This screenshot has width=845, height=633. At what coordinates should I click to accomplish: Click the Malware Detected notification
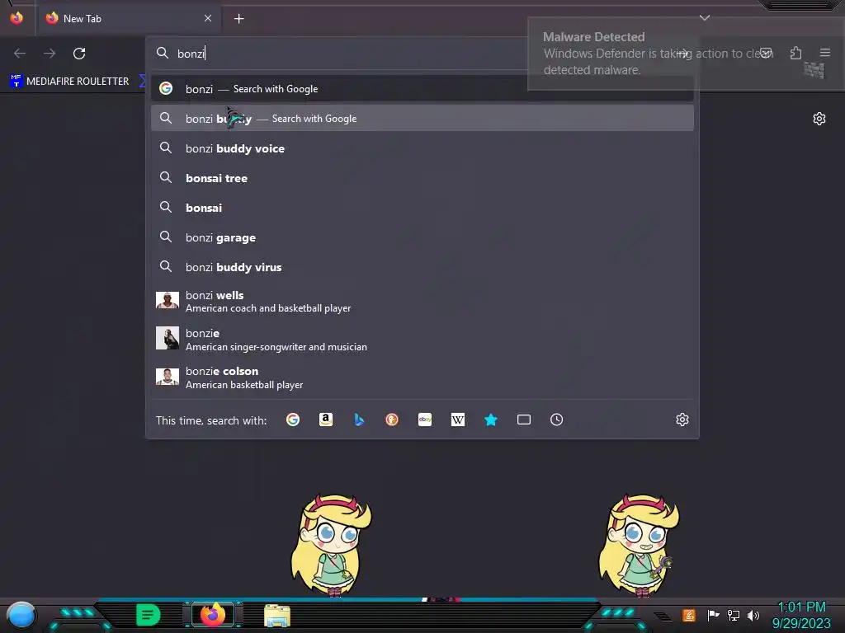686,54
